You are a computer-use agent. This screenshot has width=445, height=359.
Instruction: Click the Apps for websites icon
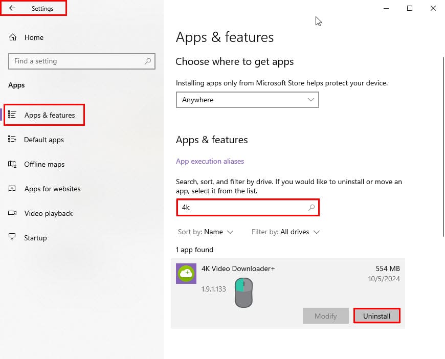12,188
